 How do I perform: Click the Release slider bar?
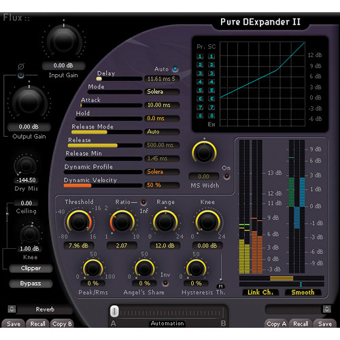(x=105, y=146)
